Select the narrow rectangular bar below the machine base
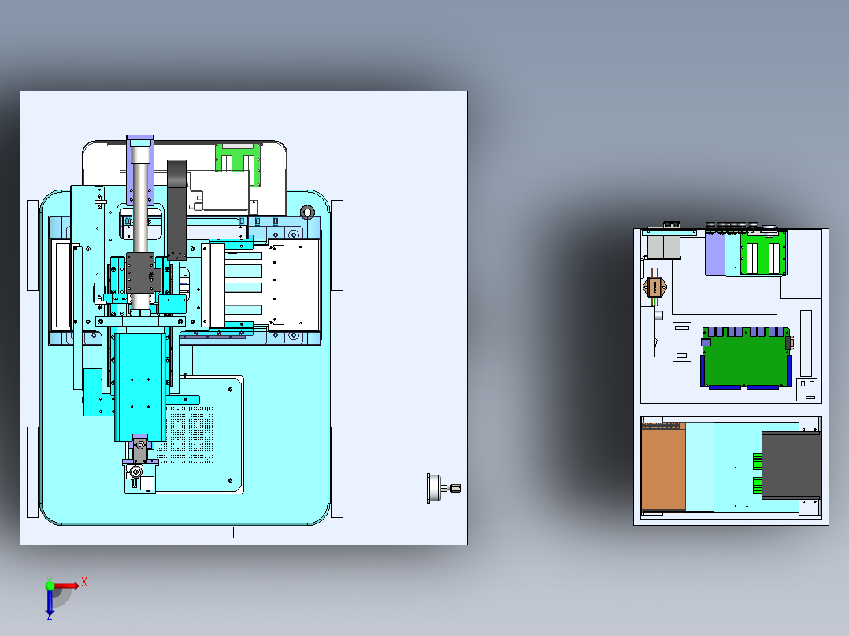The height and width of the screenshot is (636, 849). coord(188,532)
